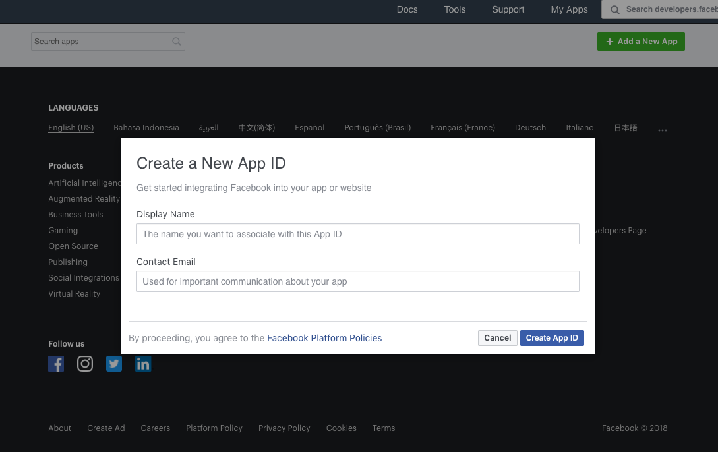Open the Support menu
Viewport: 718px width, 452px height.
tap(508, 9)
